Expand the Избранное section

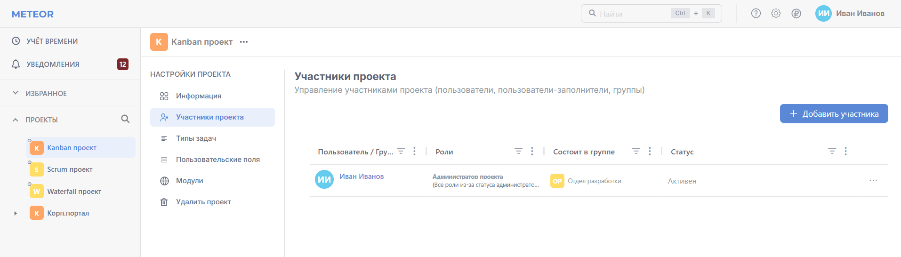coord(46,93)
